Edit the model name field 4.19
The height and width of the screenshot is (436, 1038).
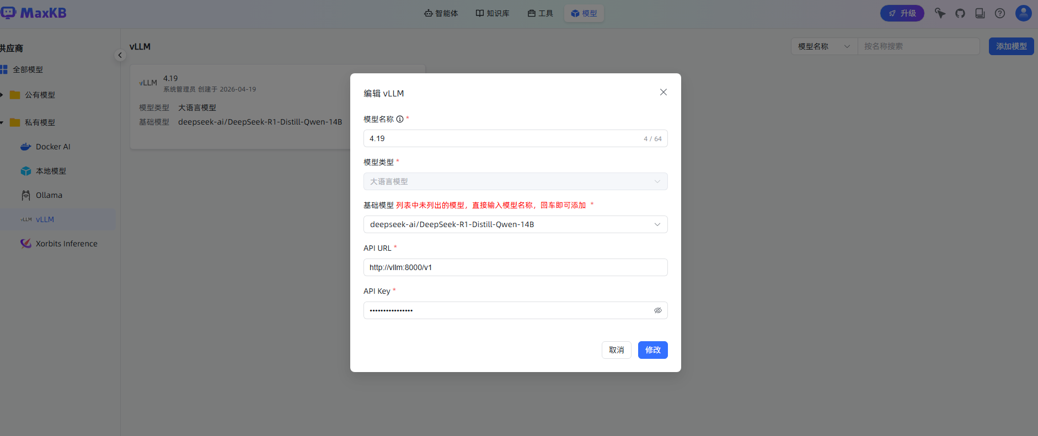pos(515,138)
